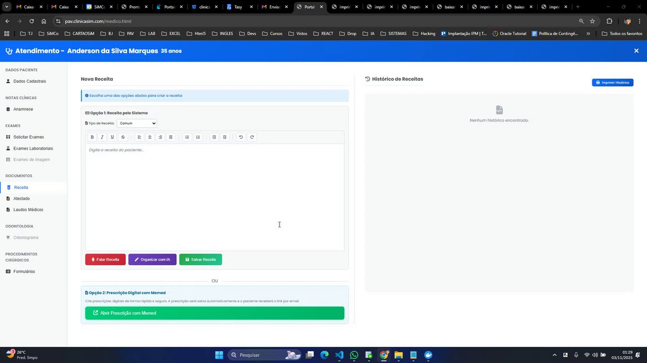Show more bookmarks with the overflow chevron

588,34
